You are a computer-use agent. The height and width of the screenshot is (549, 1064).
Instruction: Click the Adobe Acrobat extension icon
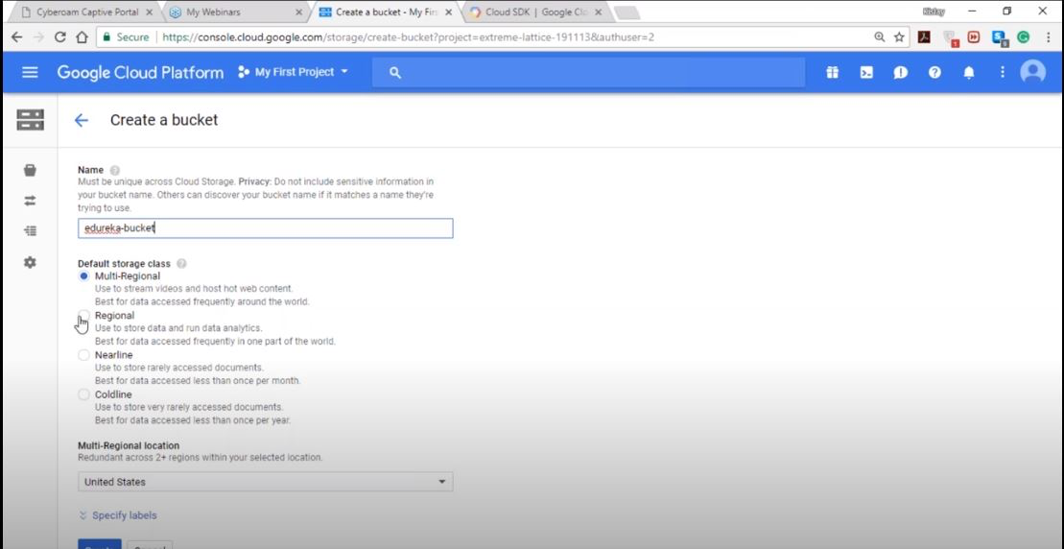pos(924,37)
